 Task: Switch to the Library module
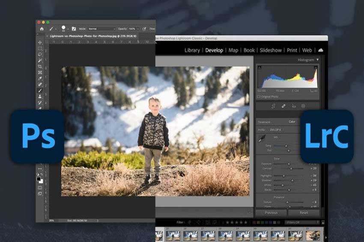tap(192, 50)
